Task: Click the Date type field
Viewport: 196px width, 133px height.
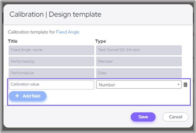Action: 139,73
